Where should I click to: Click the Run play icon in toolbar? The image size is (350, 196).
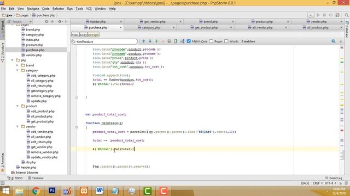click(x=318, y=15)
